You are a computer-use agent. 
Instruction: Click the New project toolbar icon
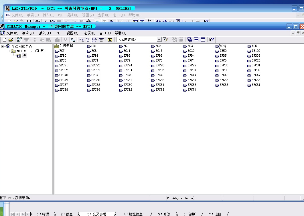click(x=4, y=40)
